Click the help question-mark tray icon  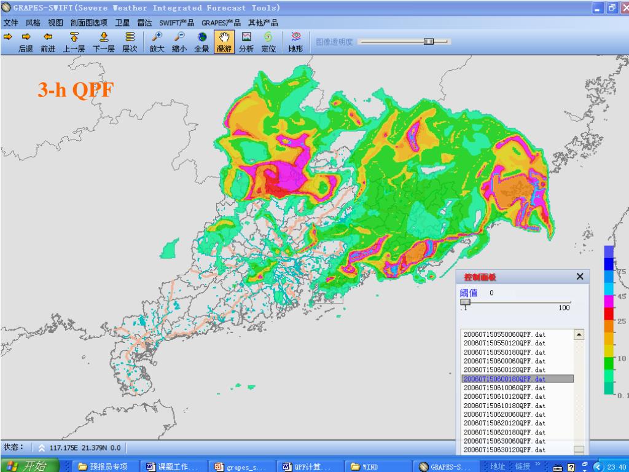(571, 467)
